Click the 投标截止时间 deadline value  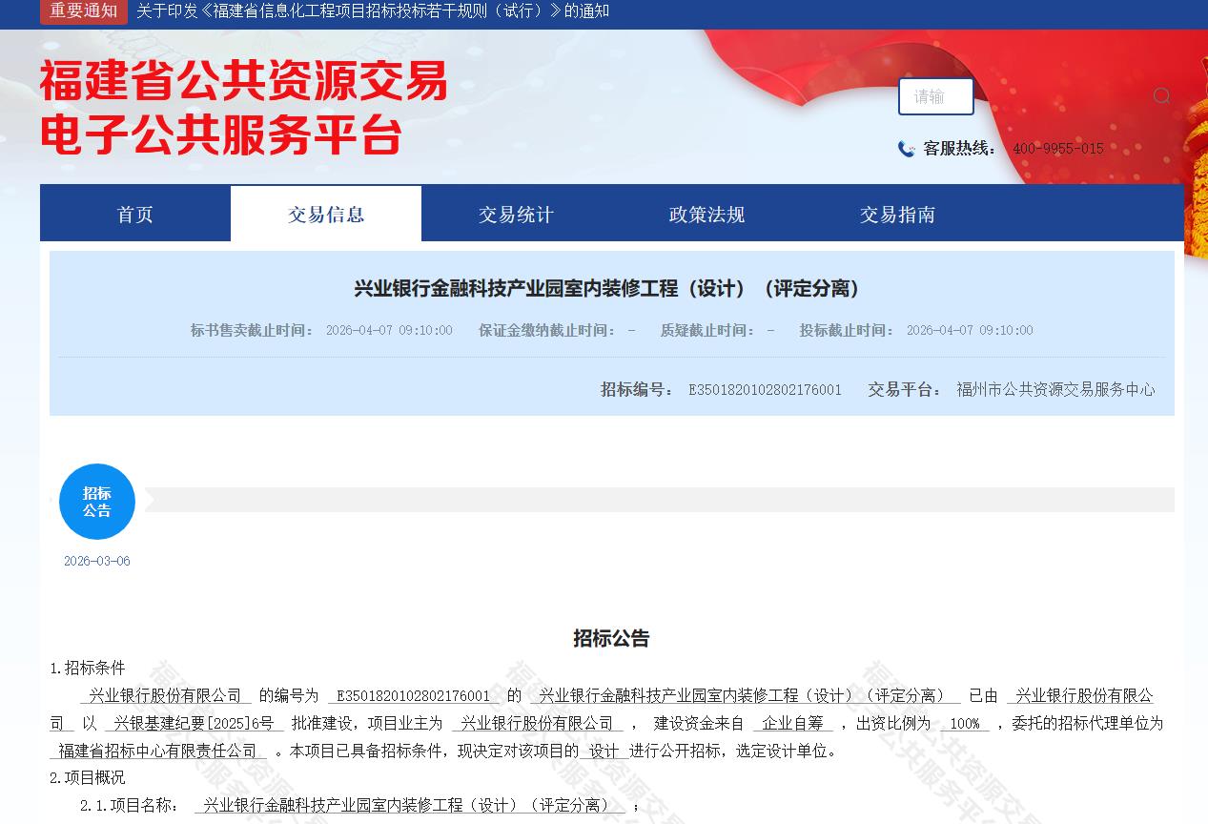click(x=969, y=330)
